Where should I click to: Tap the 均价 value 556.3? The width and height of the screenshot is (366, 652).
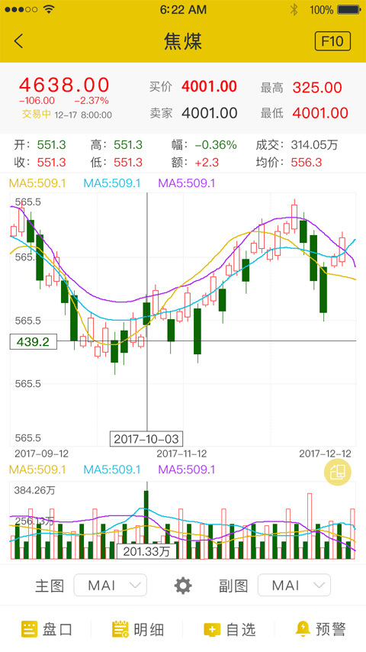[307, 162]
